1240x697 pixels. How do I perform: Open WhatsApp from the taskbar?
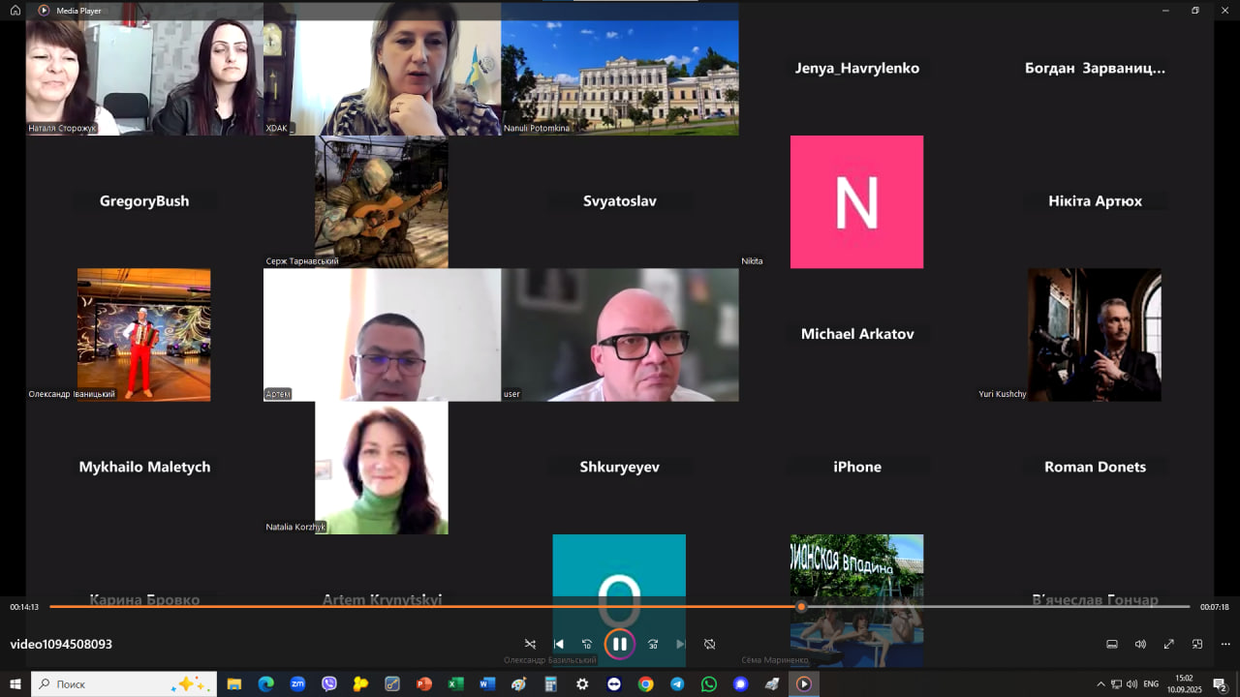click(x=709, y=684)
